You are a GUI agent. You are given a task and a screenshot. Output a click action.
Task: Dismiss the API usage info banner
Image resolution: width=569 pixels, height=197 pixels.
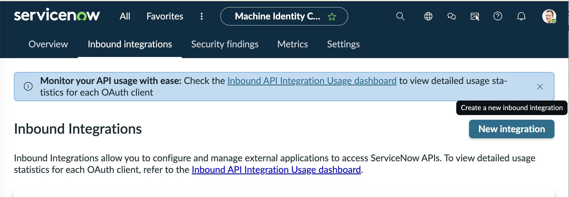click(x=540, y=87)
